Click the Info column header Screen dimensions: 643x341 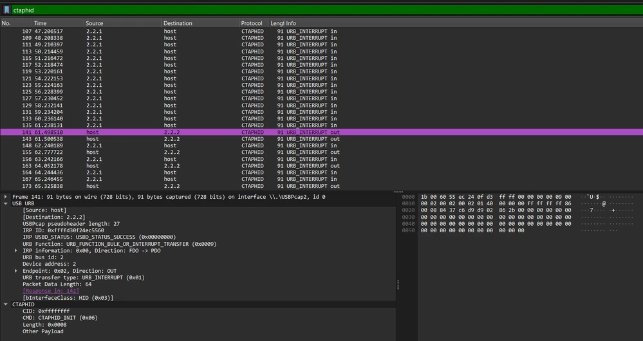pos(463,23)
